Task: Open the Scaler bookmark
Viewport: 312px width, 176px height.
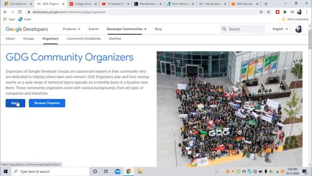Action: point(25,19)
